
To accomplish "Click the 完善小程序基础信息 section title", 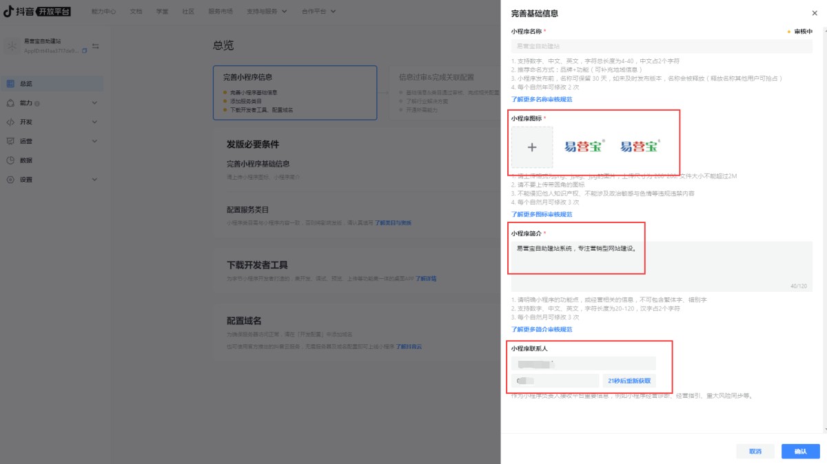I will (258, 164).
